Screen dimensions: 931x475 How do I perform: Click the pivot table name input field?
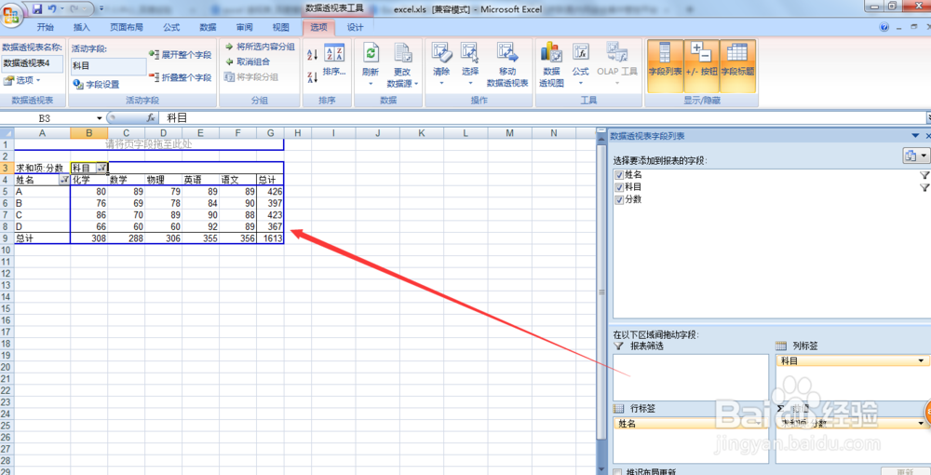(x=32, y=63)
